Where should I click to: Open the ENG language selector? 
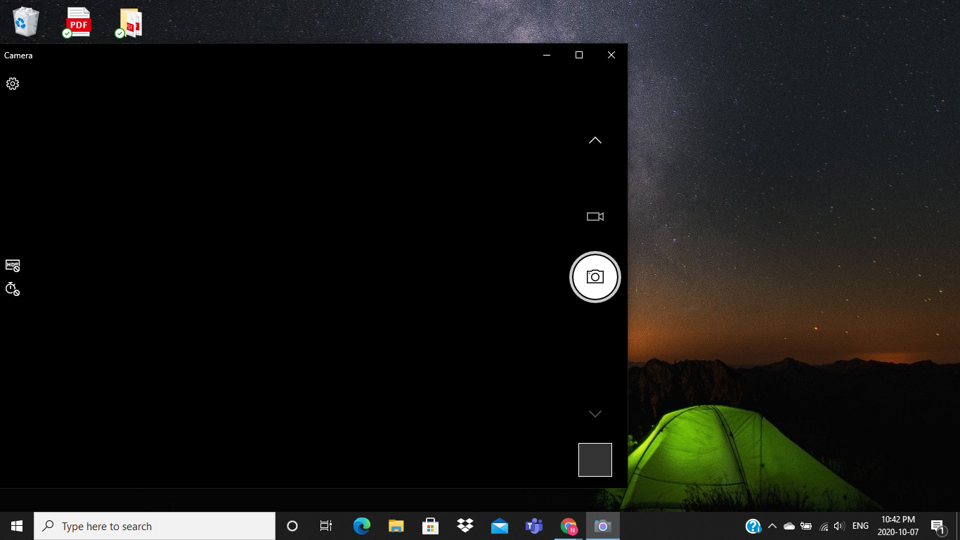coord(860,525)
